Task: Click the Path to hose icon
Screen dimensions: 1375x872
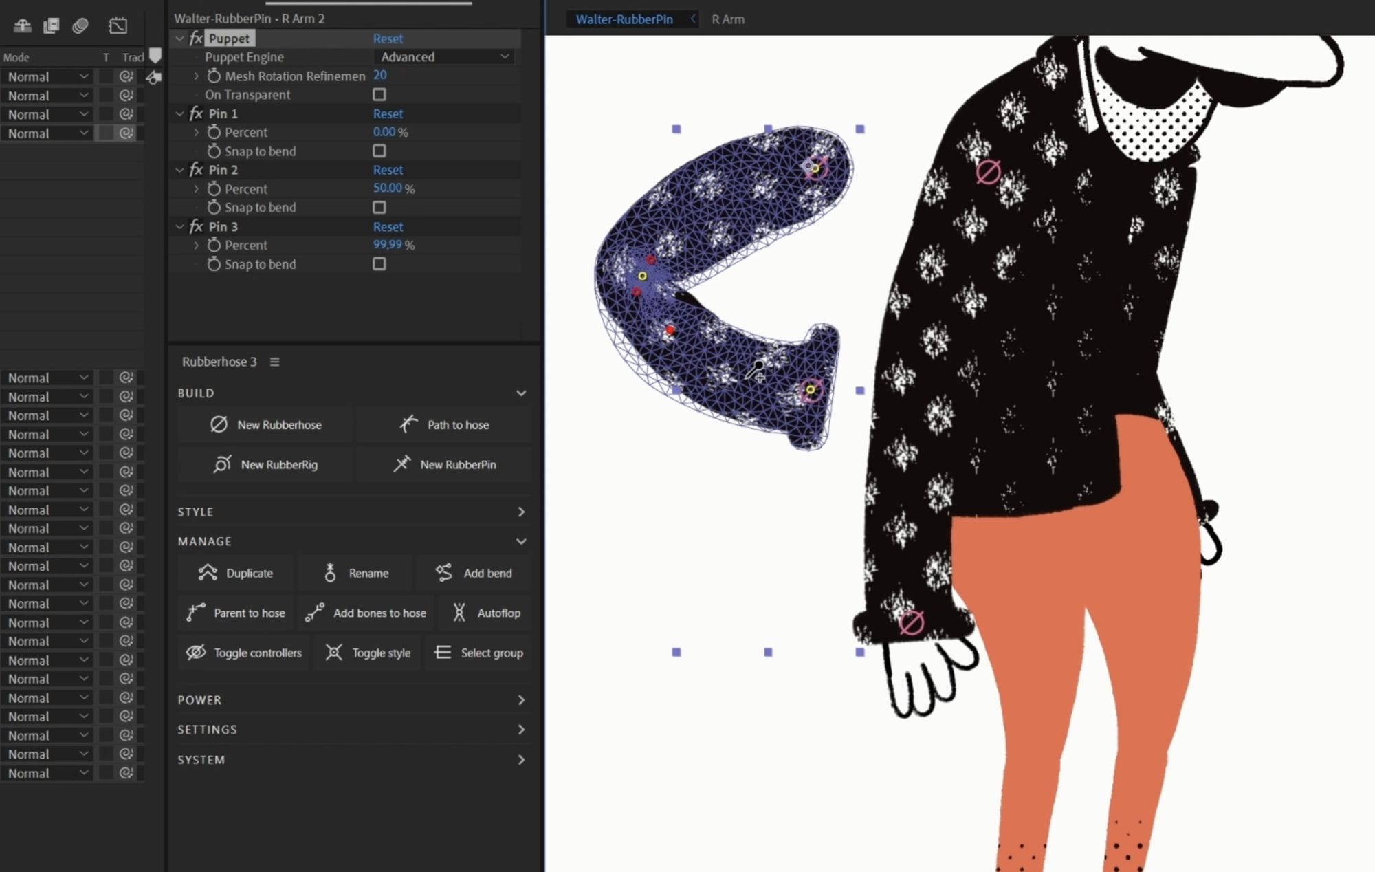Action: [x=408, y=424]
